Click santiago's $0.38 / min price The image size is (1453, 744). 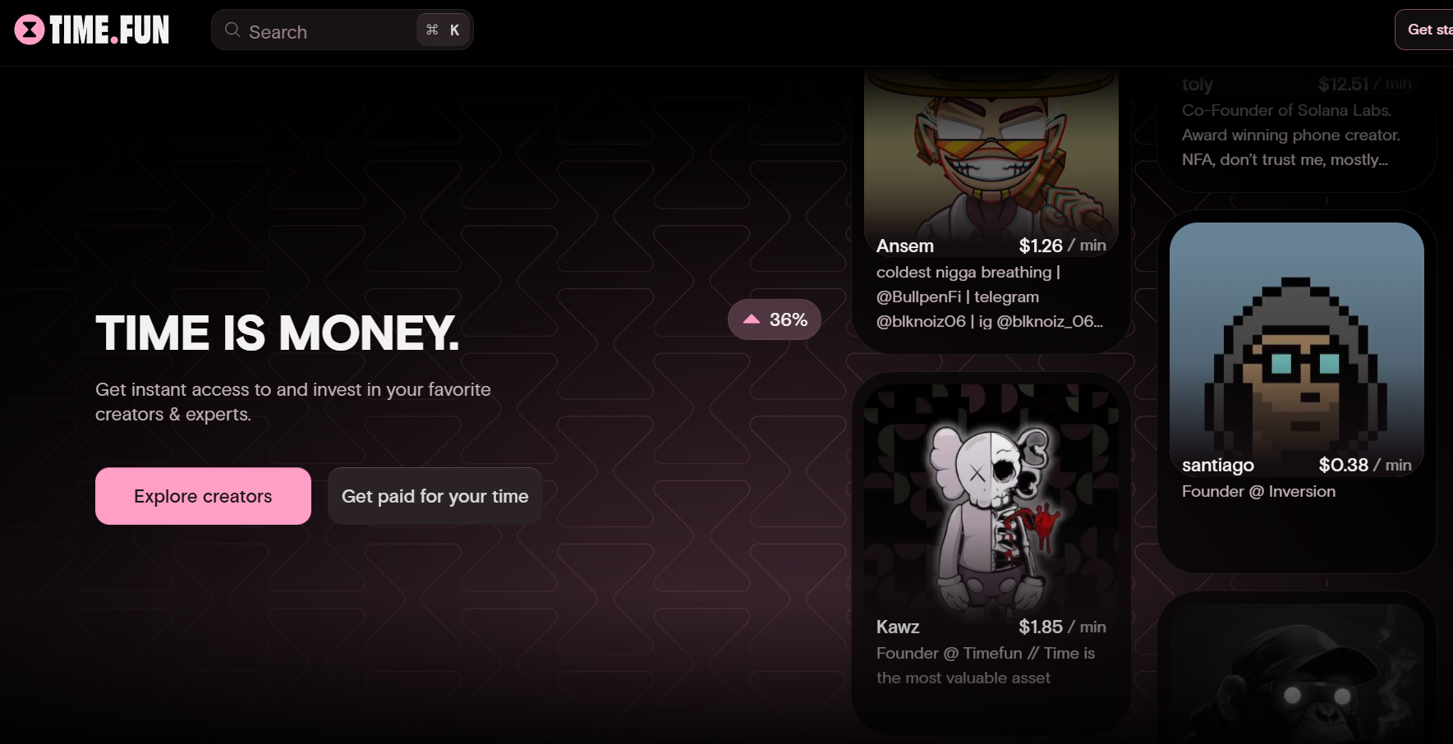click(1365, 465)
